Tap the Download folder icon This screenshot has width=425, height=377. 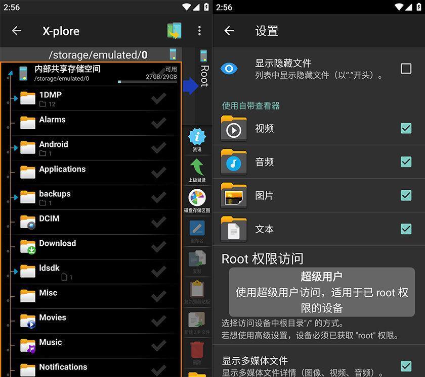tap(28, 247)
